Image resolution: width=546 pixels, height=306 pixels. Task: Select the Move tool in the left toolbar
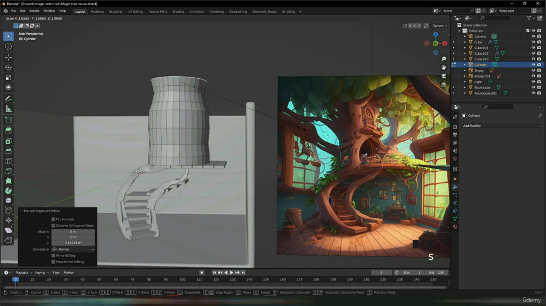[x=8, y=57]
